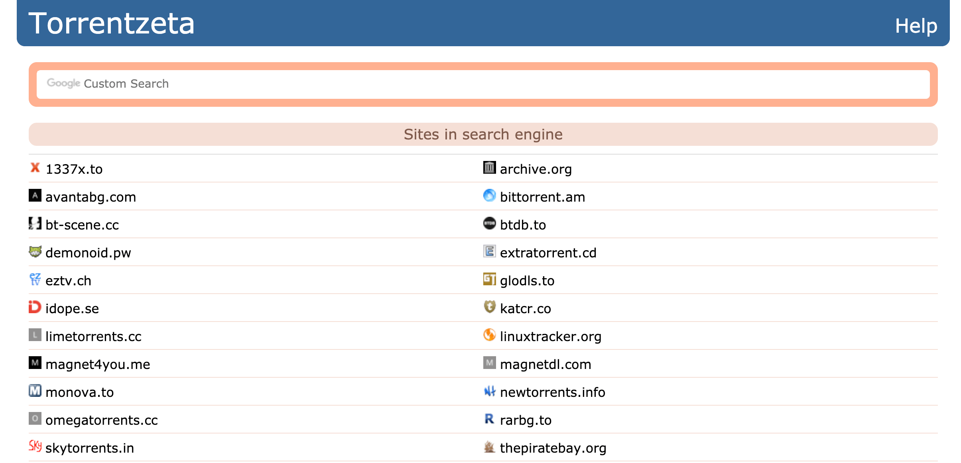961x463 pixels.
Task: Visit demonoid.pw
Action: [x=88, y=253]
